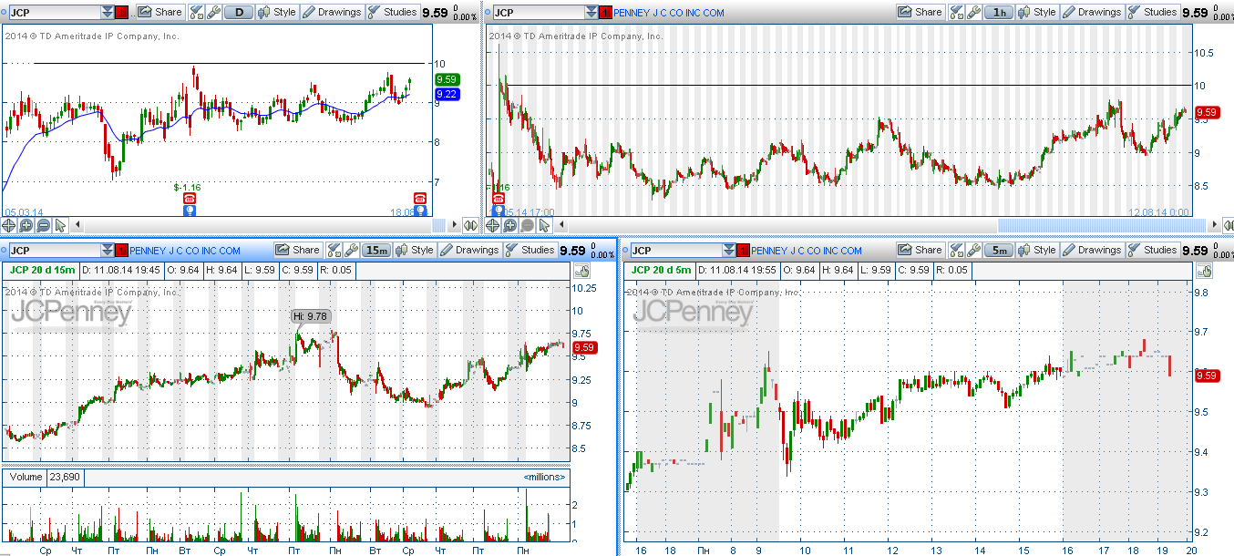This screenshot has height=556, width=1234.
Task: Open the studies edit icon on the 5m chart
Action: [x=956, y=251]
